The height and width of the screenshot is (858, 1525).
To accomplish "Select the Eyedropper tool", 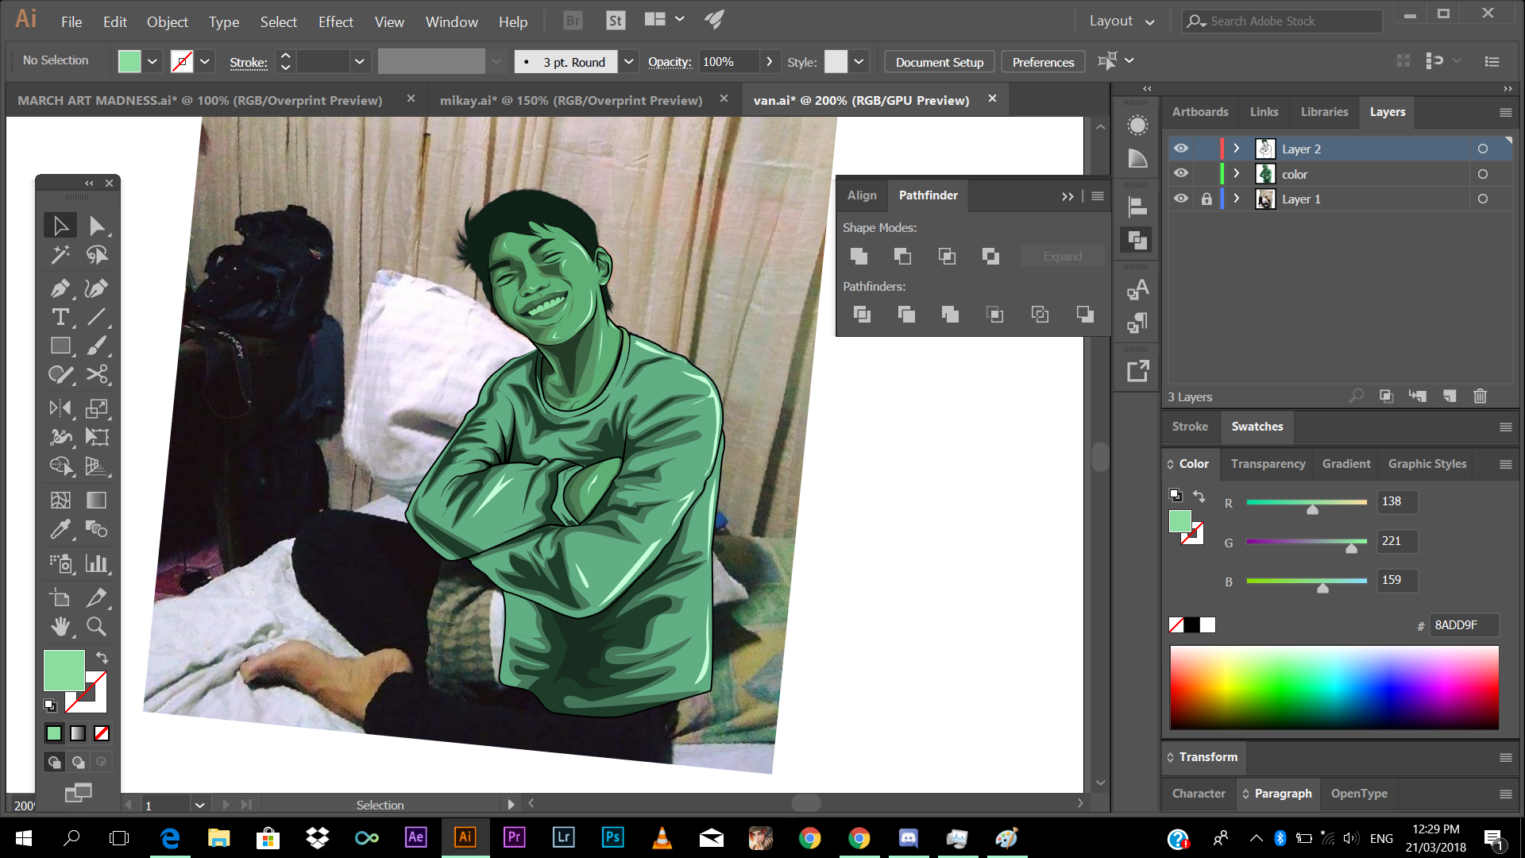I will (x=60, y=529).
